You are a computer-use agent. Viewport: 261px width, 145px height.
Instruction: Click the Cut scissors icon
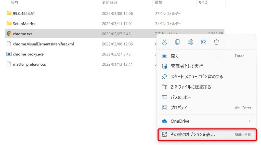click(x=164, y=42)
